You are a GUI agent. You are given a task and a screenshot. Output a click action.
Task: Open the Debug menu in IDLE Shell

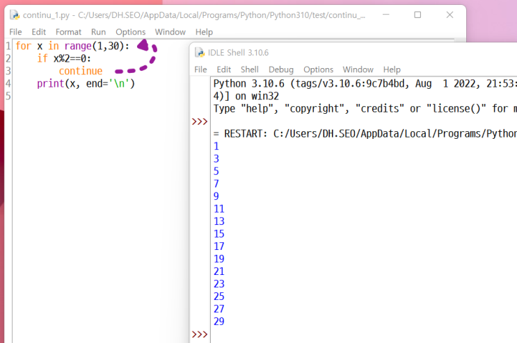[281, 69]
